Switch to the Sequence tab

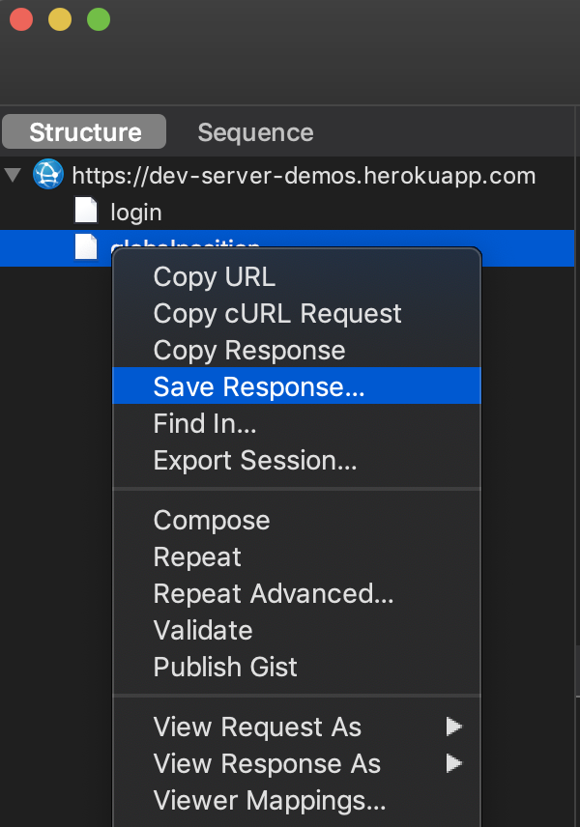(255, 131)
